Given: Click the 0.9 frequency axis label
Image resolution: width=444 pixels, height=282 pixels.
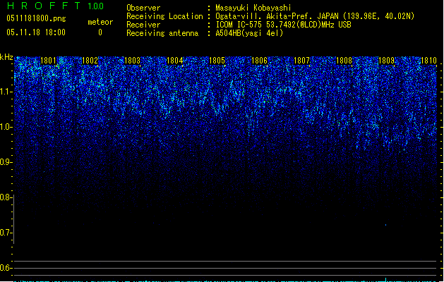Looking at the screenshot, I should click(6, 162).
